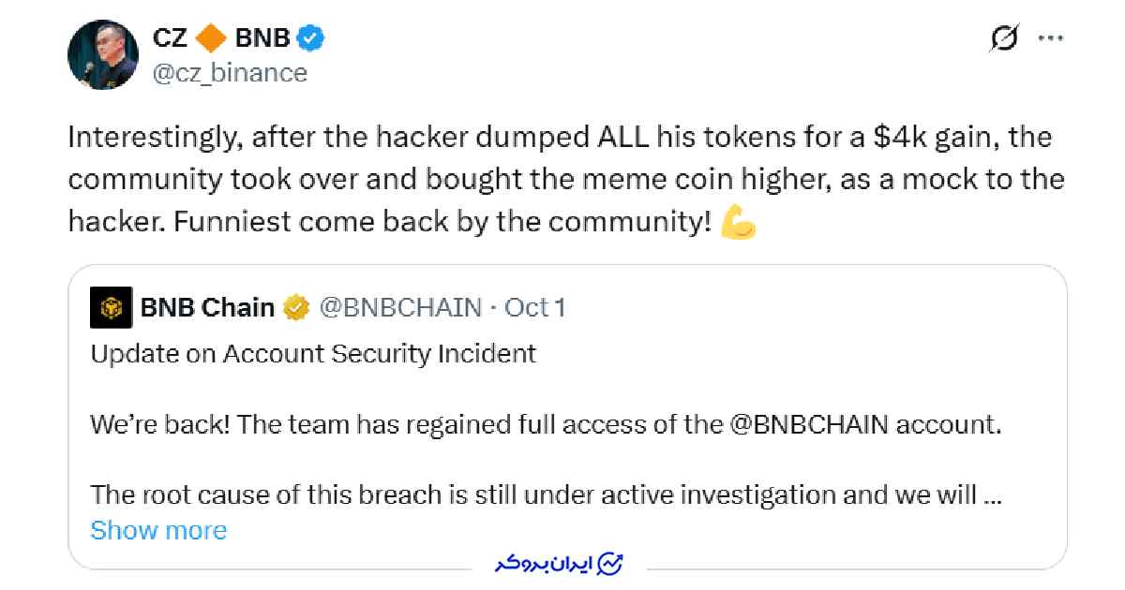This screenshot has width=1125, height=590.
Task: Click the Persian watermark text at bottom
Action: point(545,566)
